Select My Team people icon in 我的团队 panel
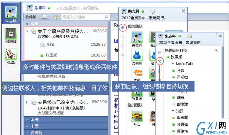 (x=123, y=27)
